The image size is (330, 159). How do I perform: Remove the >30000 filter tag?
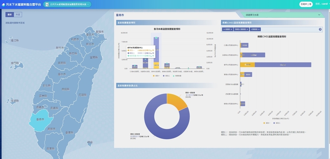coord(259,29)
